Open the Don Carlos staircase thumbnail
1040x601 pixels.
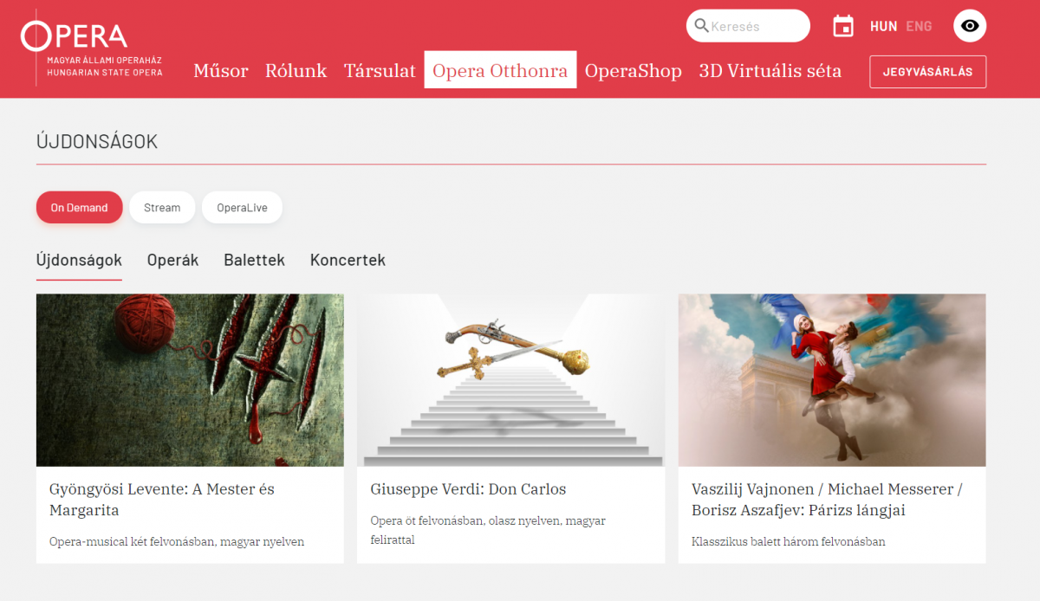click(510, 380)
